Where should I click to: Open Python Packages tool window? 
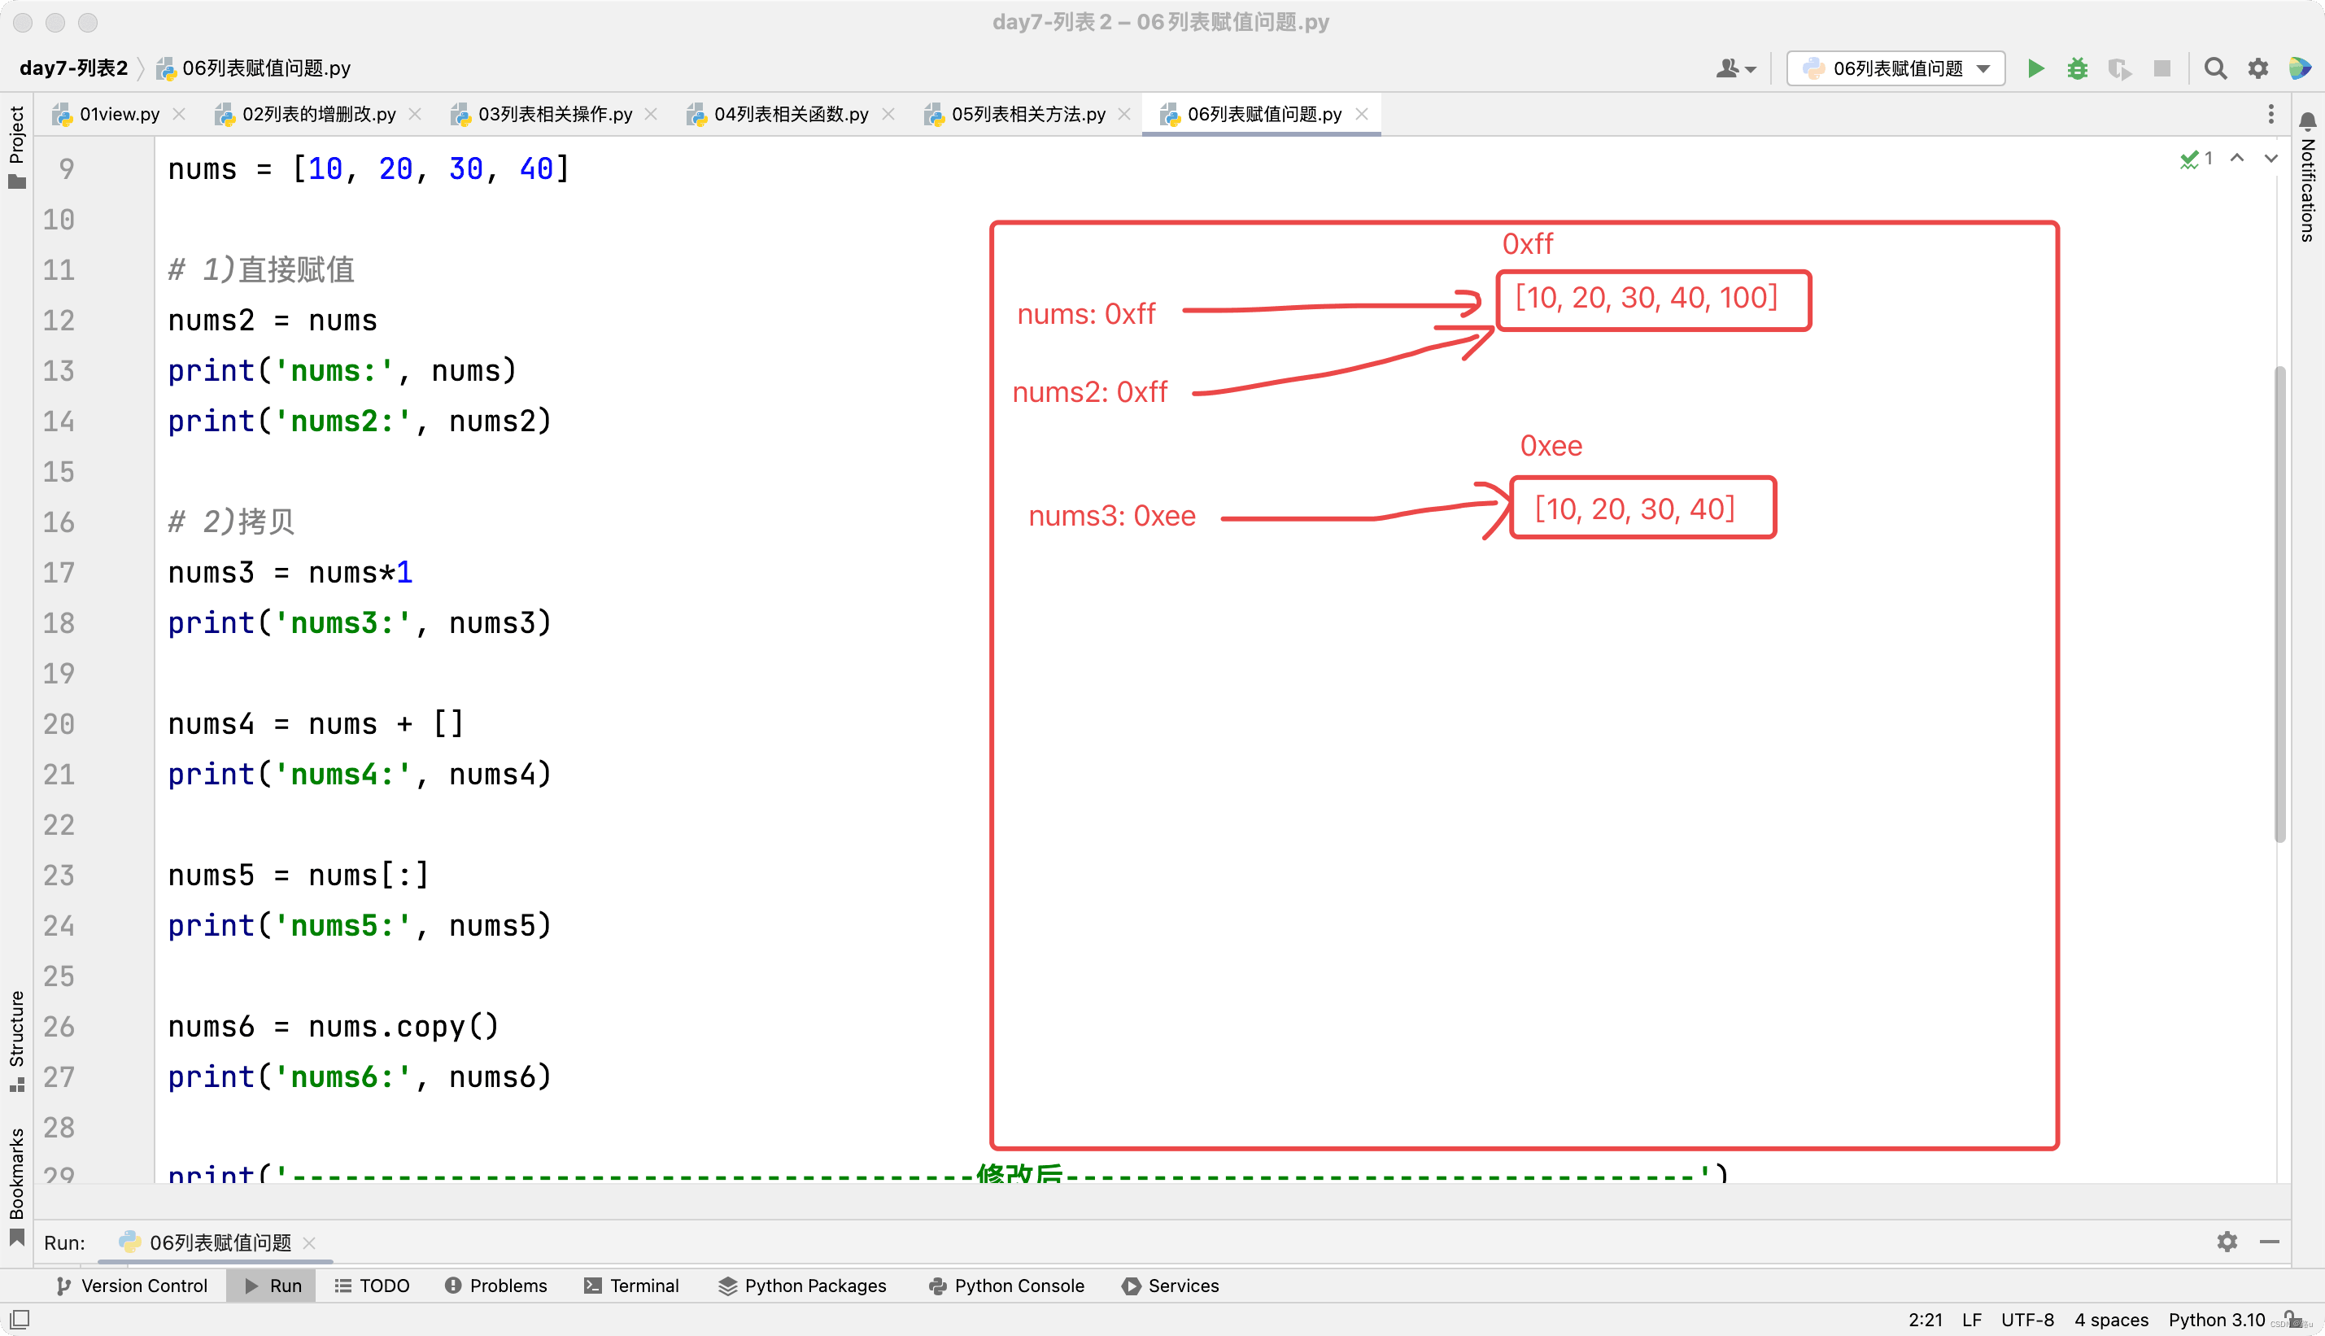click(x=802, y=1286)
